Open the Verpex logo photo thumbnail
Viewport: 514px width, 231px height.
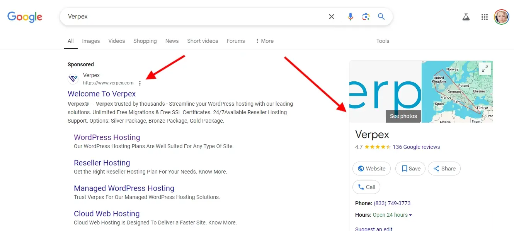pos(385,92)
